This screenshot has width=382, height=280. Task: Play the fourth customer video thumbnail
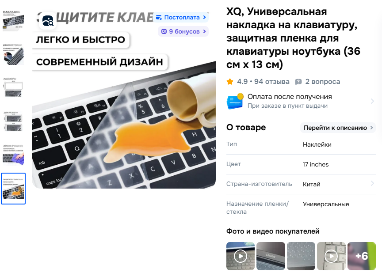(331, 256)
